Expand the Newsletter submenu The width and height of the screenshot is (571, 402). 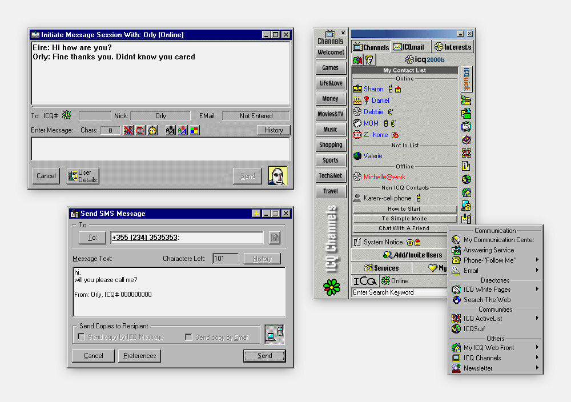pos(537,368)
